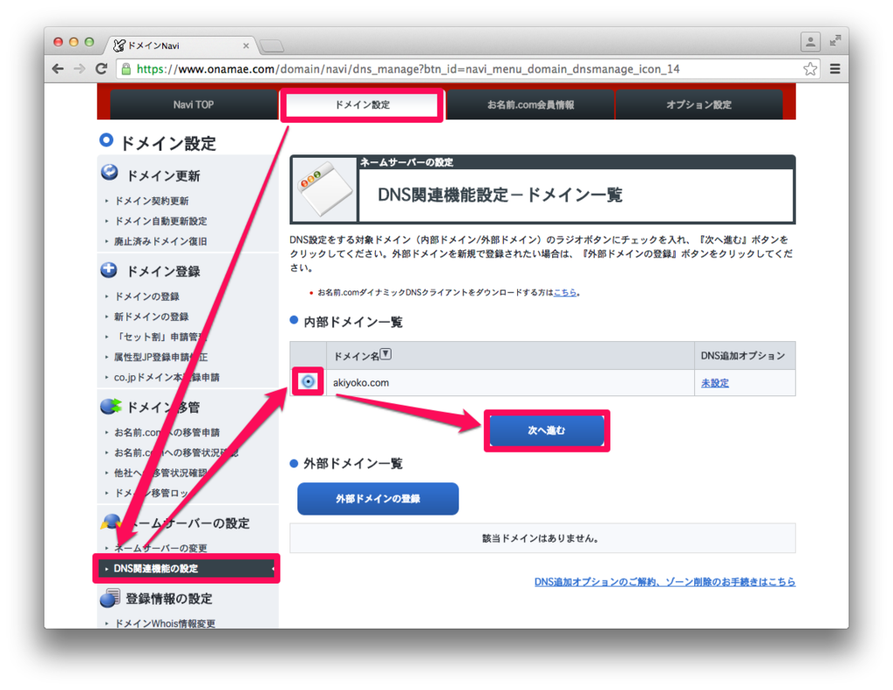Image resolution: width=893 pixels, height=690 pixels.
Task: Click the browser address bar URL
Action: click(408, 69)
